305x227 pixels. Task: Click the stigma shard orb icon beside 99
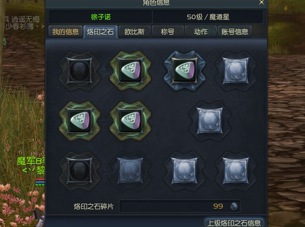click(x=234, y=206)
